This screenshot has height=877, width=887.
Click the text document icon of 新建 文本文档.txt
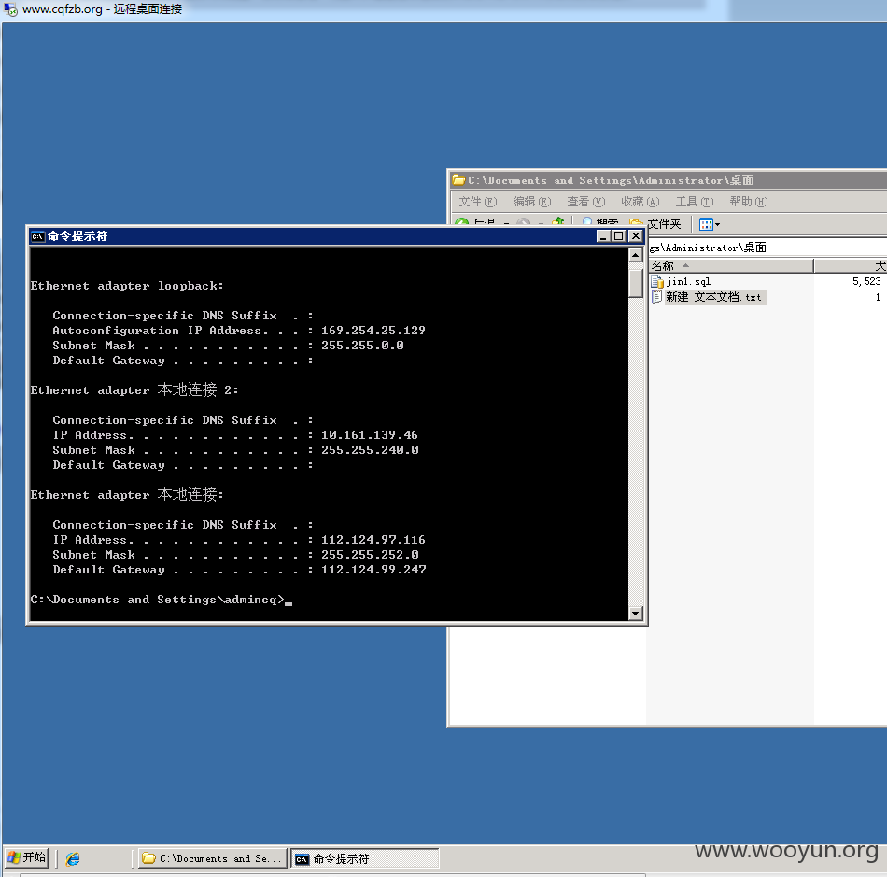[656, 296]
